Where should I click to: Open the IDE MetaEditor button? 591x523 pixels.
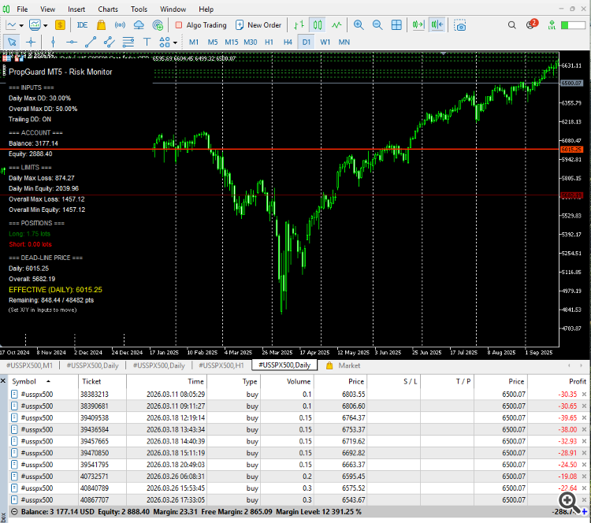(x=82, y=25)
